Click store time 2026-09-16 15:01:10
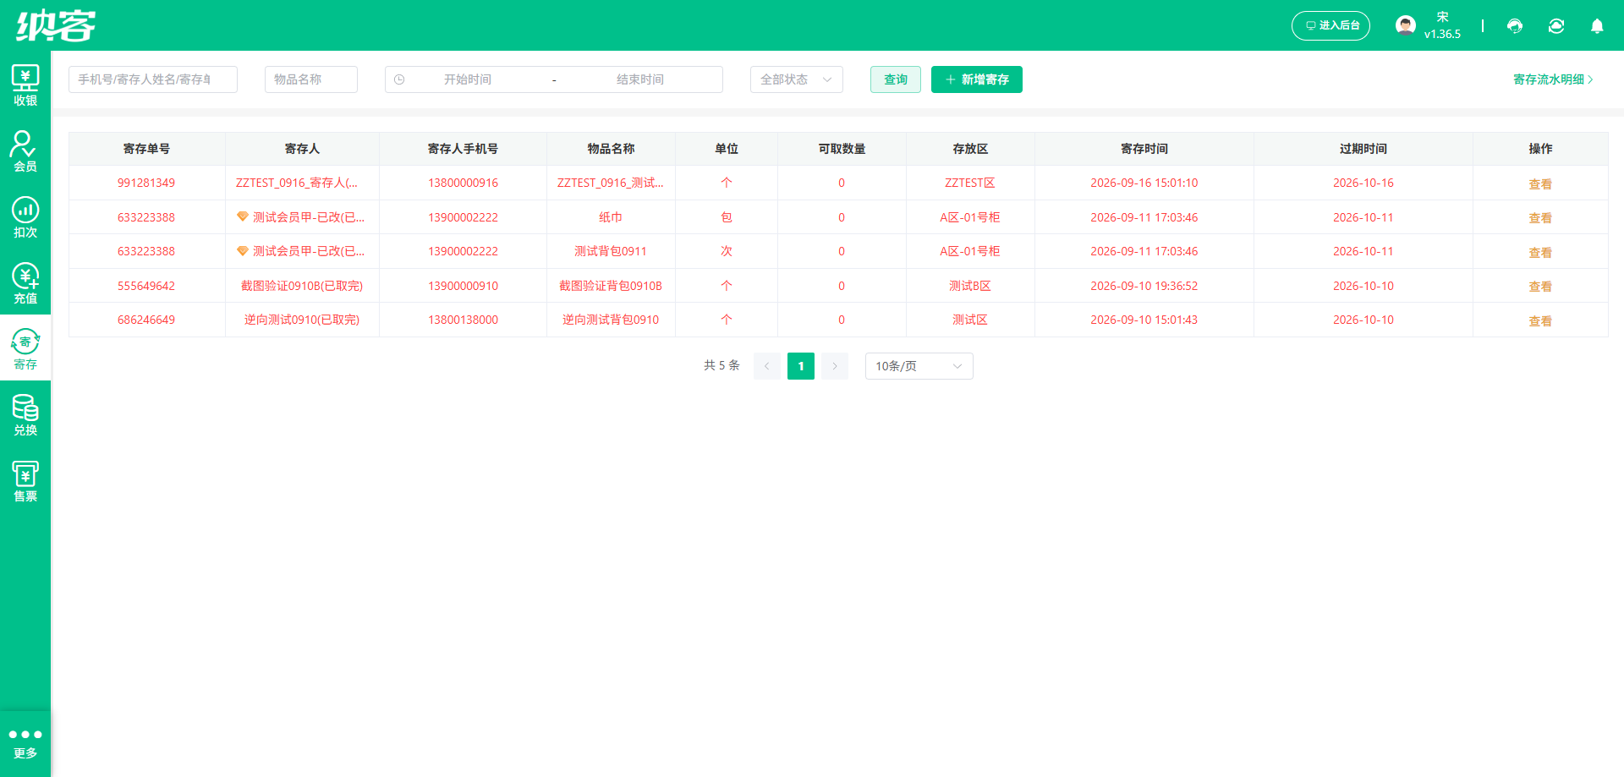Screen dimensions: 1624x777 tap(1144, 183)
